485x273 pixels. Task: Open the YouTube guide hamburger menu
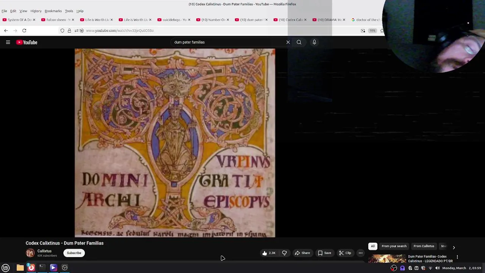pyautogui.click(x=8, y=42)
